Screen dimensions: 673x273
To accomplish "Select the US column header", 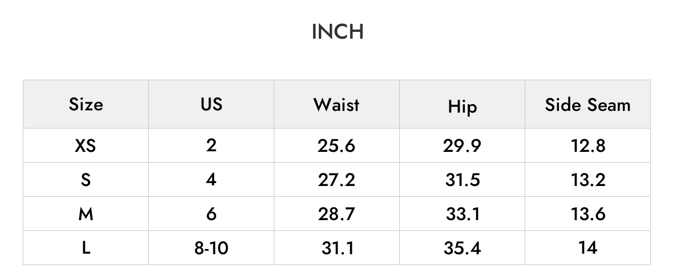I will tap(211, 104).
